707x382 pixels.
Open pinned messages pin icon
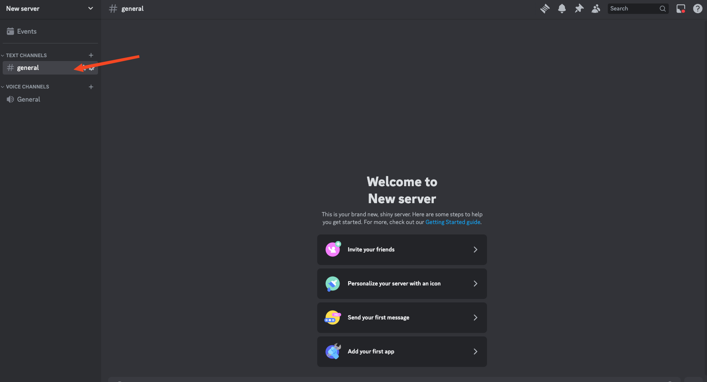click(579, 8)
